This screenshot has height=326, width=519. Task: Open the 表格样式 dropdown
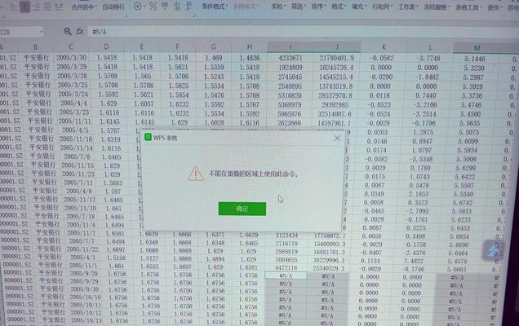[246, 7]
